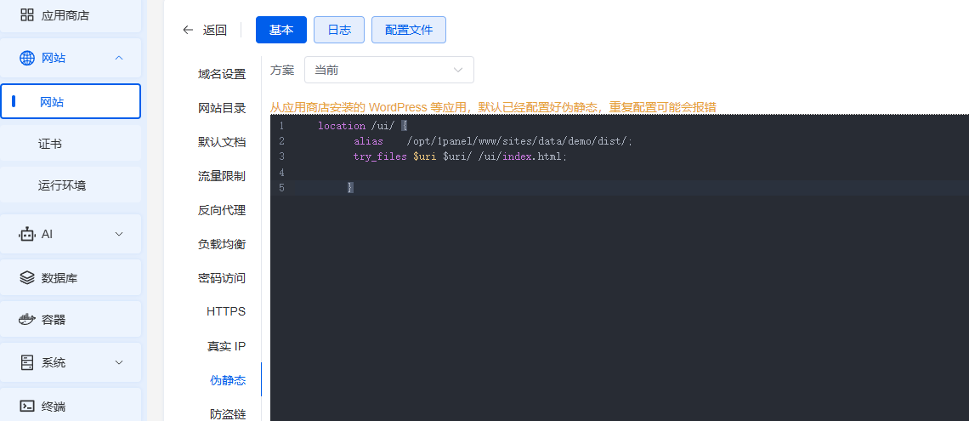Click line number 4 in the editor gutter

pos(282,172)
